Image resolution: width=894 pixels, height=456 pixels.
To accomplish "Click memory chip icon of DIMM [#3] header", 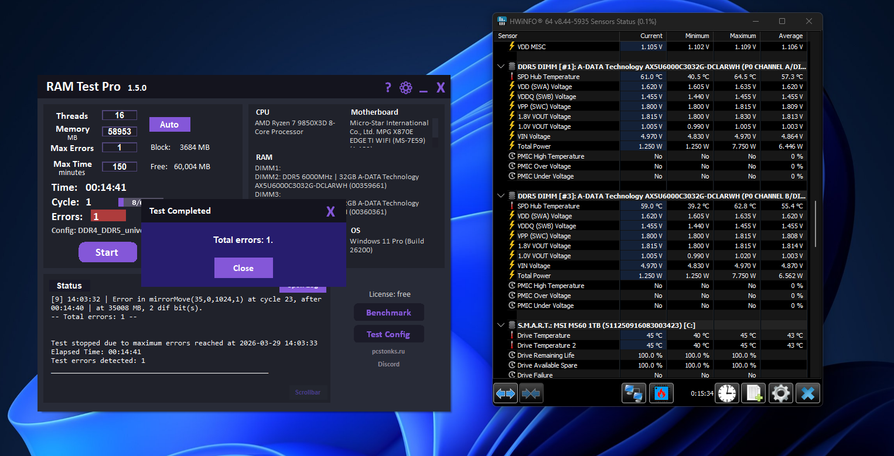I will click(512, 196).
